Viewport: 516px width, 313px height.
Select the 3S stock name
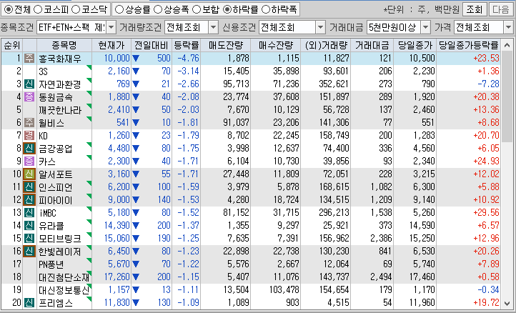click(x=44, y=71)
